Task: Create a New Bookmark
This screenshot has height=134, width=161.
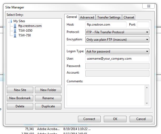Action: click(20, 98)
